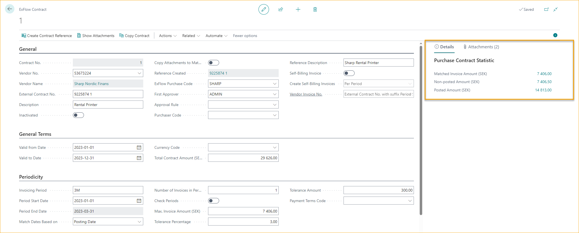Click Max. Invoice Amount field
Screen dimensions: 579x233
tap(243, 211)
